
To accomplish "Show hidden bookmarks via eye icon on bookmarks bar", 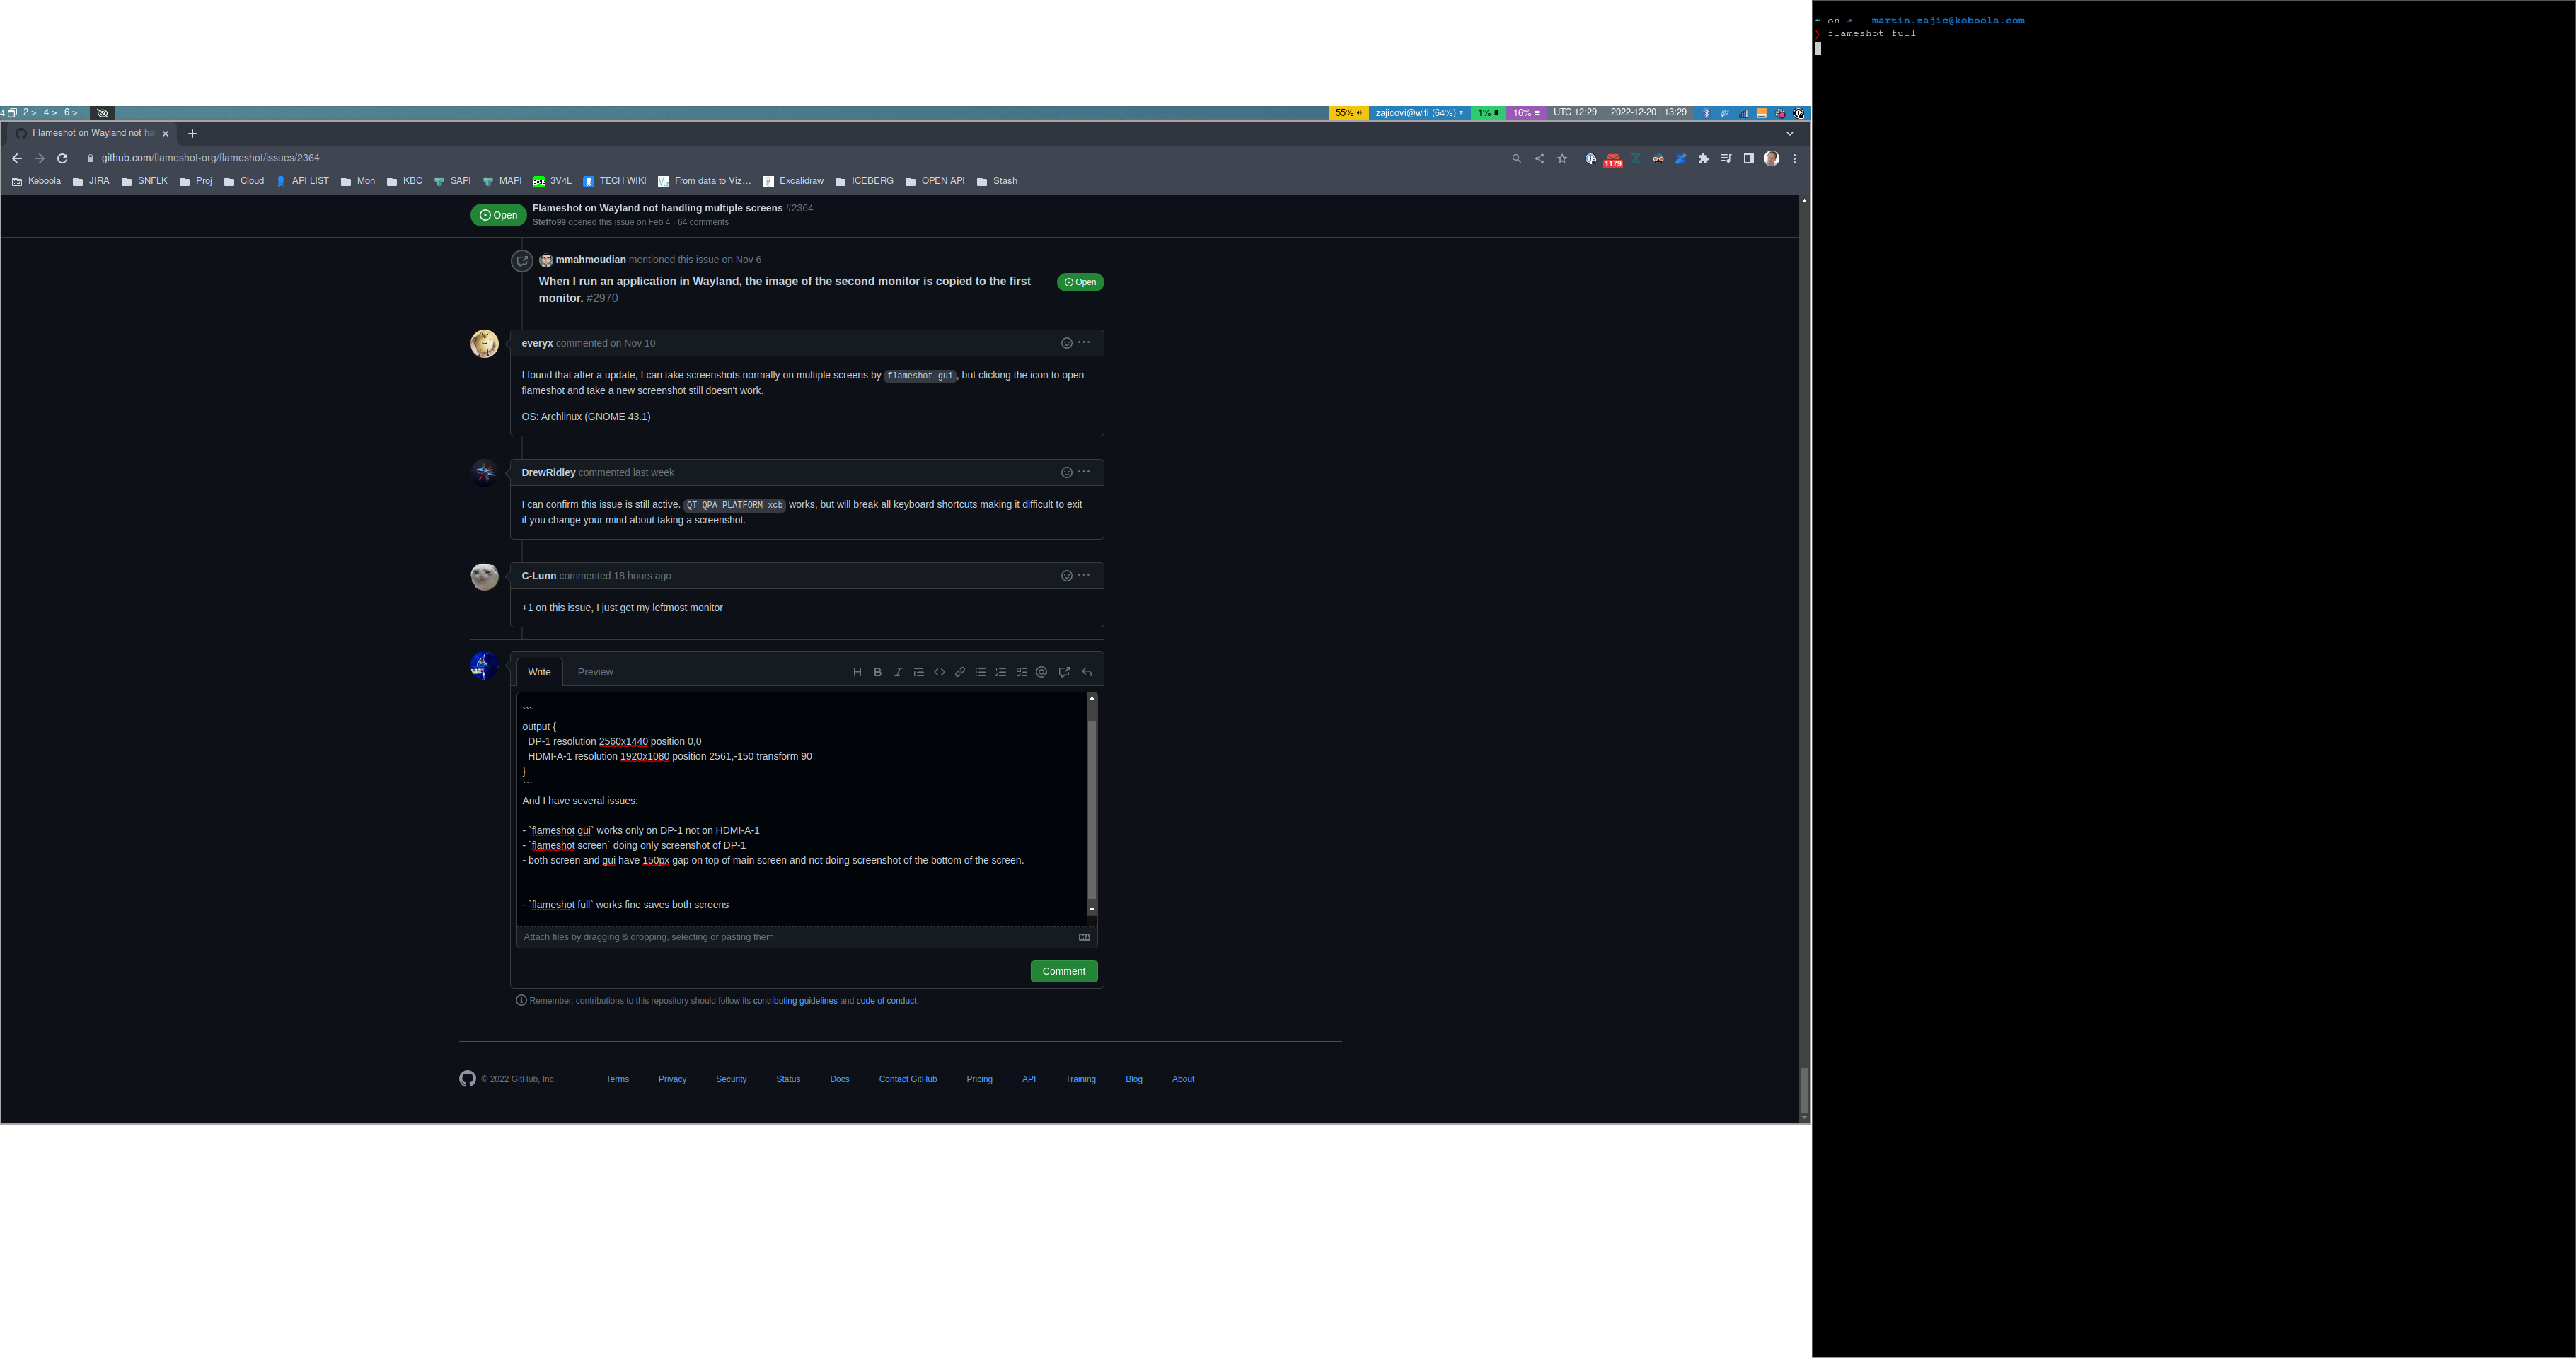I will tap(102, 113).
